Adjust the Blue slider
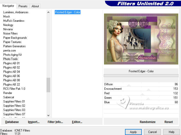 click(141, 102)
